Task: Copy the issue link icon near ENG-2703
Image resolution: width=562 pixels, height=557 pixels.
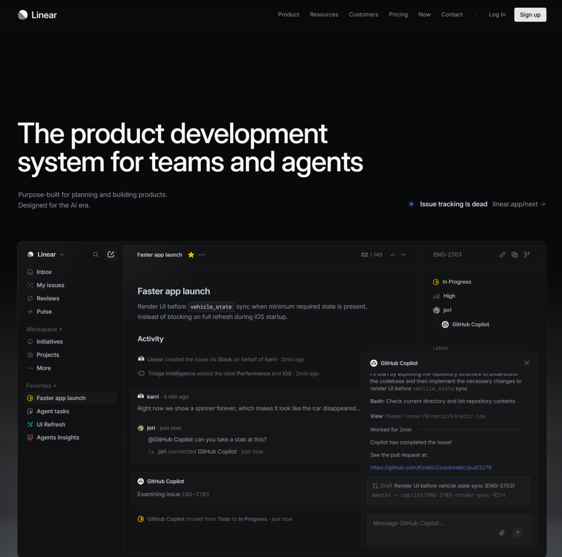Action: tap(502, 255)
